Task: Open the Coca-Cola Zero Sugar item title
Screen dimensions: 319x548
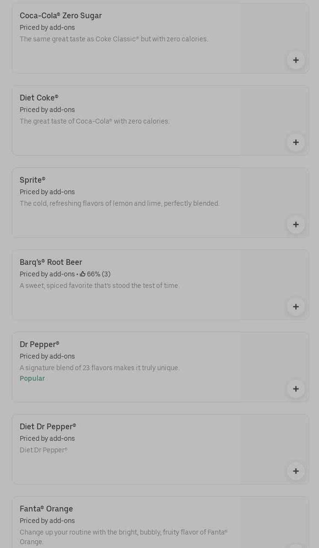Action: point(61,16)
